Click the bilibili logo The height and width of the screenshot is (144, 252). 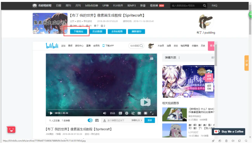(52, 46)
